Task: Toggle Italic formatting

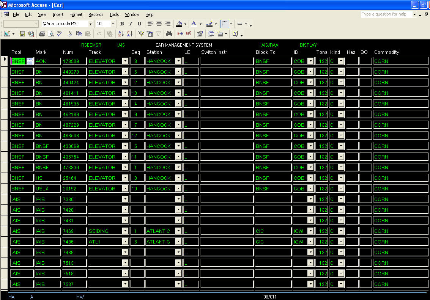Action: 131,24
